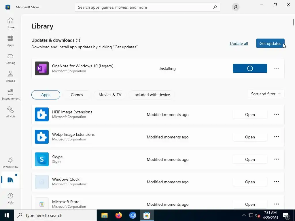
Task: Open the Arcade section
Action: 10,77
